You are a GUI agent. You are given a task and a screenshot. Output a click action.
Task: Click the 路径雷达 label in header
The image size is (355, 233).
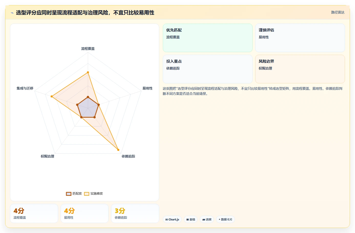pos(338,12)
